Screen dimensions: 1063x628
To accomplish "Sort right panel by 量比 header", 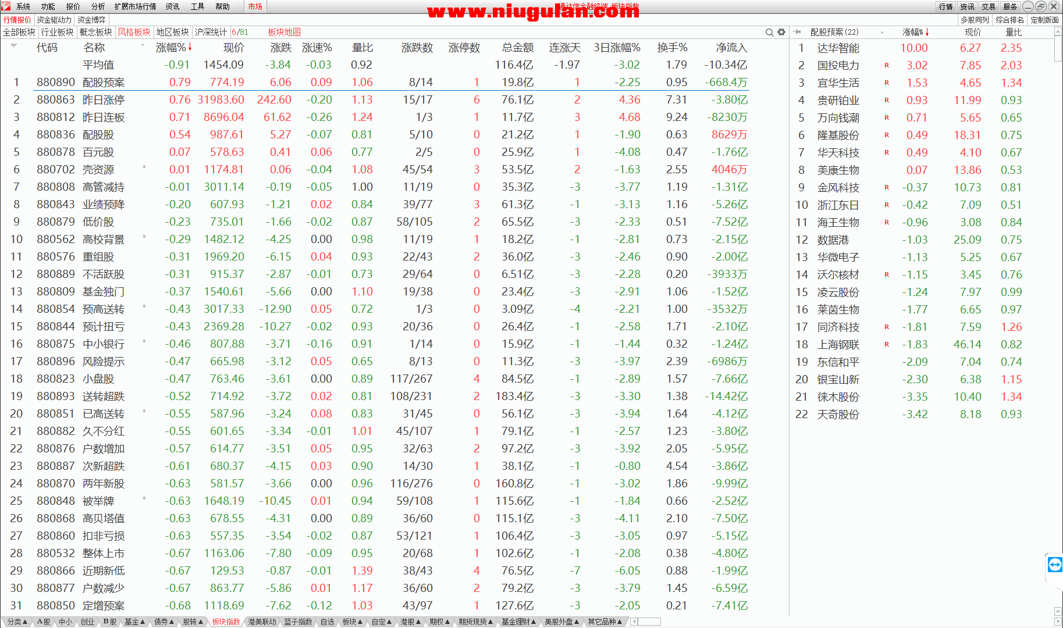I will tap(1014, 32).
